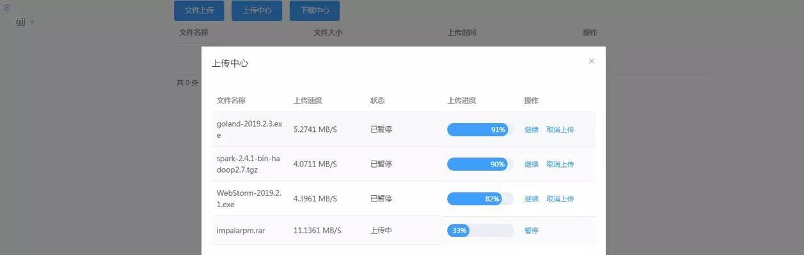Screen dimensions: 804x255
Task: Click the 上传中心 dialog title
Action: (230, 64)
